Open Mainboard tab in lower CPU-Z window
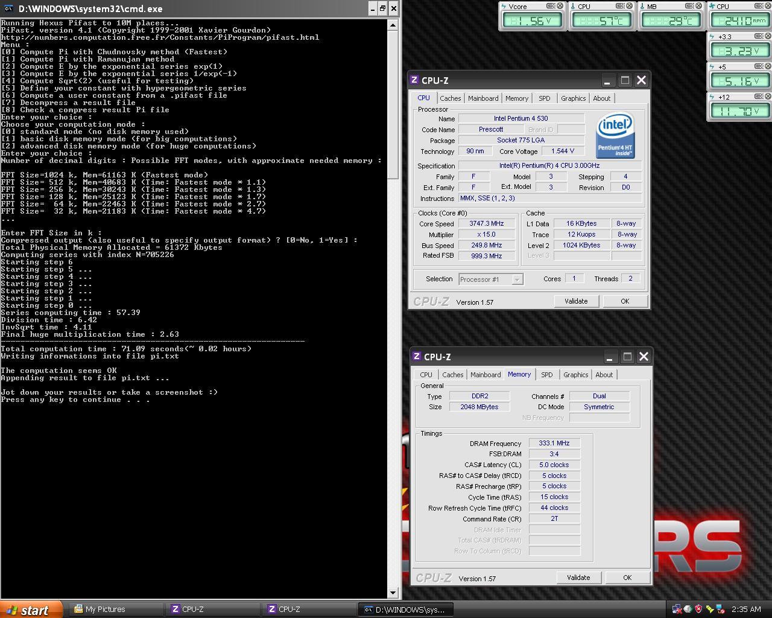This screenshot has height=618, width=772. (486, 375)
